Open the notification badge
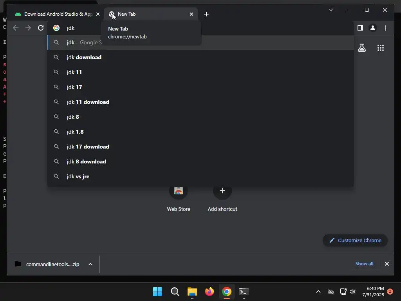This screenshot has width=401, height=301. point(390,291)
